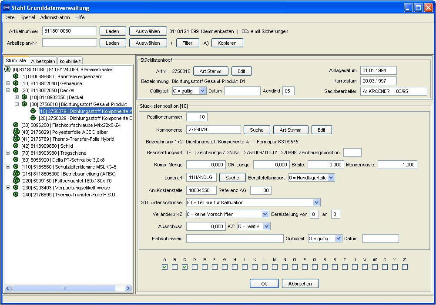Screen dimensions: 436x305
Task: Click the Einbauhinweis text field
Action: [235, 239]
